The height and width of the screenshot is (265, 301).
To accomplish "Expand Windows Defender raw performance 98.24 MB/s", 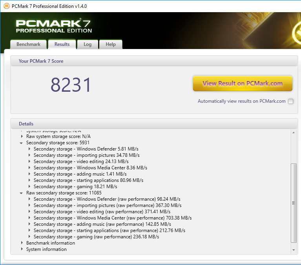I will pyautogui.click(x=29, y=199).
